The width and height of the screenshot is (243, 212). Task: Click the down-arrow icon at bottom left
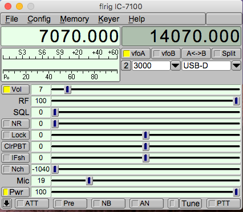click(7, 203)
